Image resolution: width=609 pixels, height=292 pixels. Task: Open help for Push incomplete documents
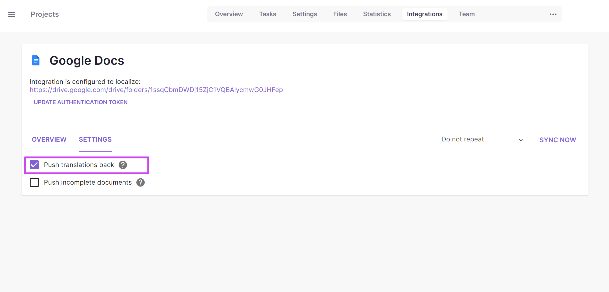pyautogui.click(x=140, y=182)
